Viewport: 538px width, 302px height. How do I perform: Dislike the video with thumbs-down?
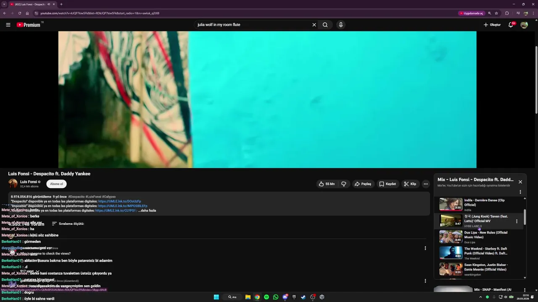344,184
